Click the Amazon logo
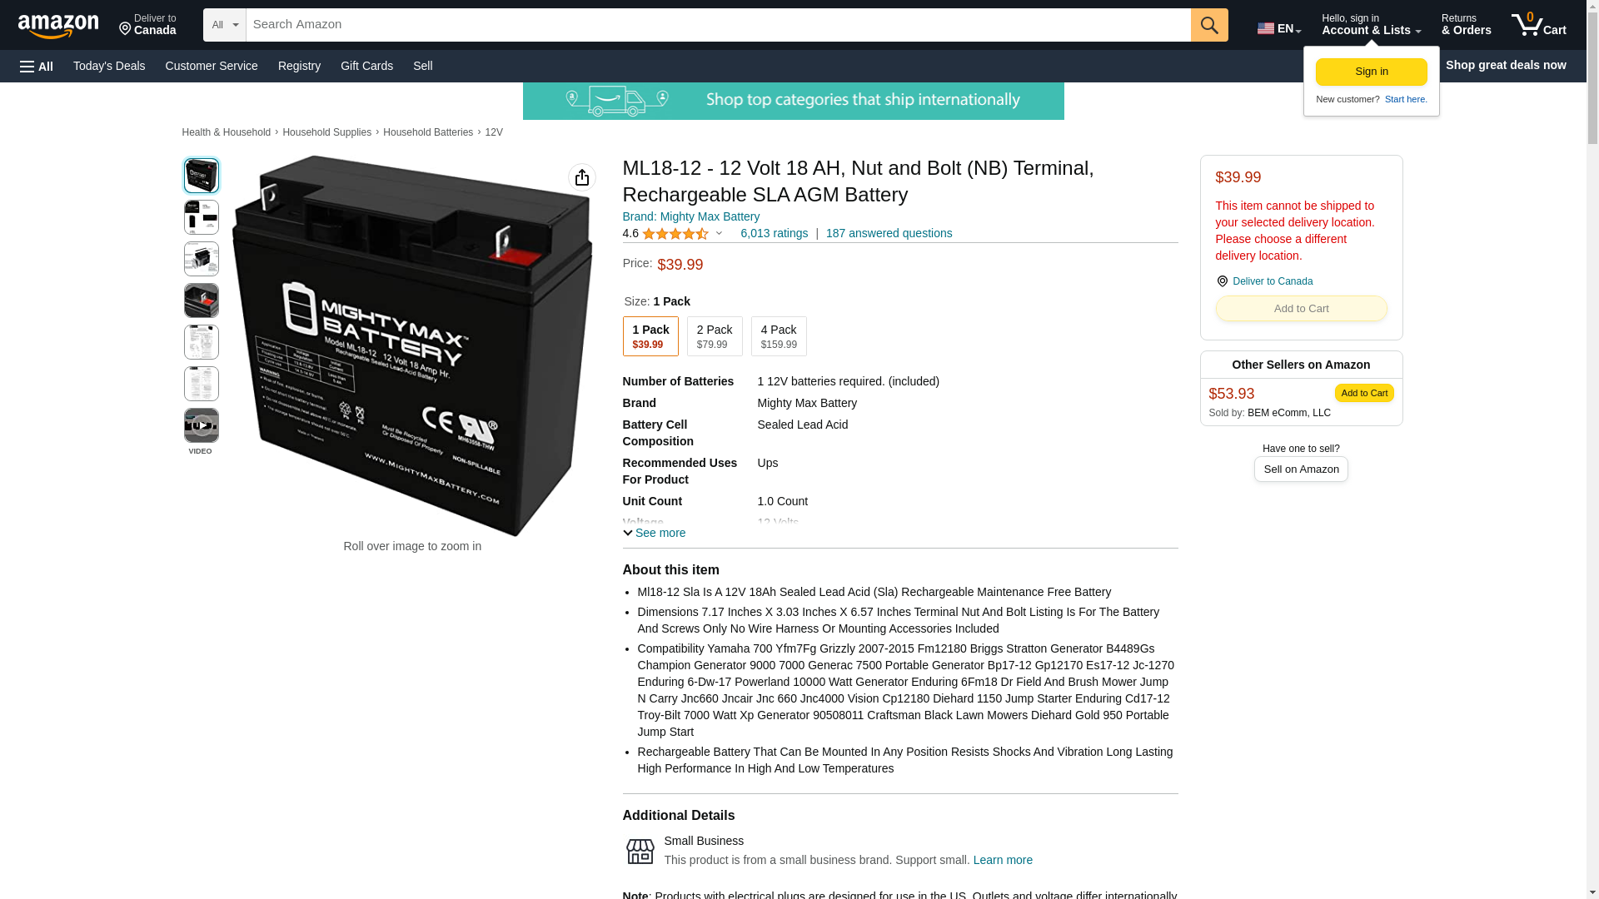The height and width of the screenshot is (899, 1599). [x=58, y=26]
